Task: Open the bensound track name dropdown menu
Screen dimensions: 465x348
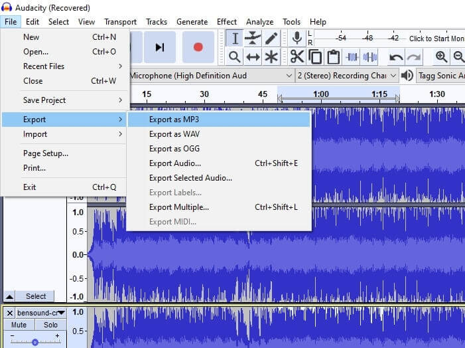Action: pos(41,312)
